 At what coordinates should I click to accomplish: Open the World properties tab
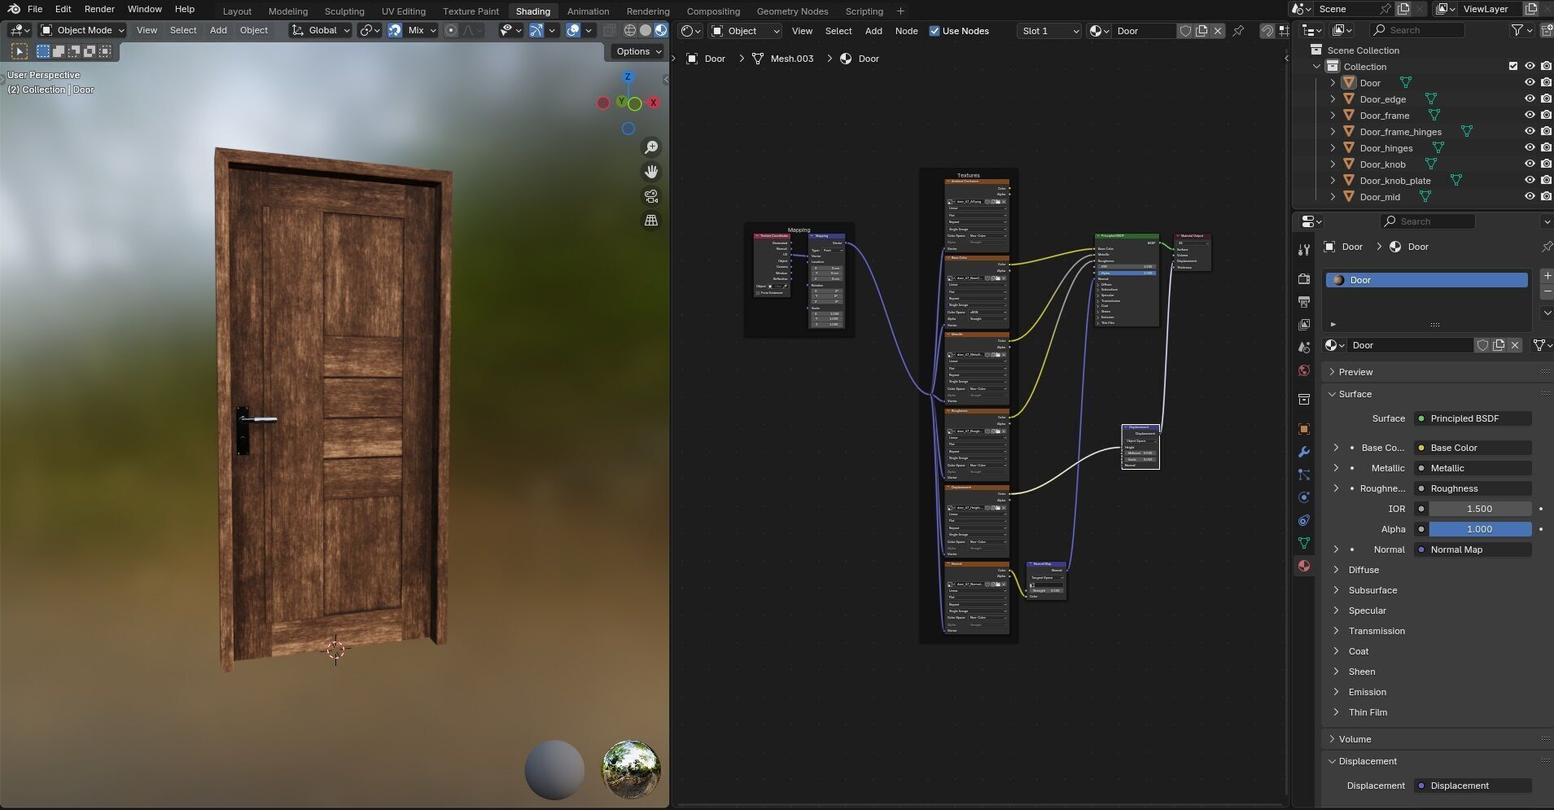coord(1304,370)
